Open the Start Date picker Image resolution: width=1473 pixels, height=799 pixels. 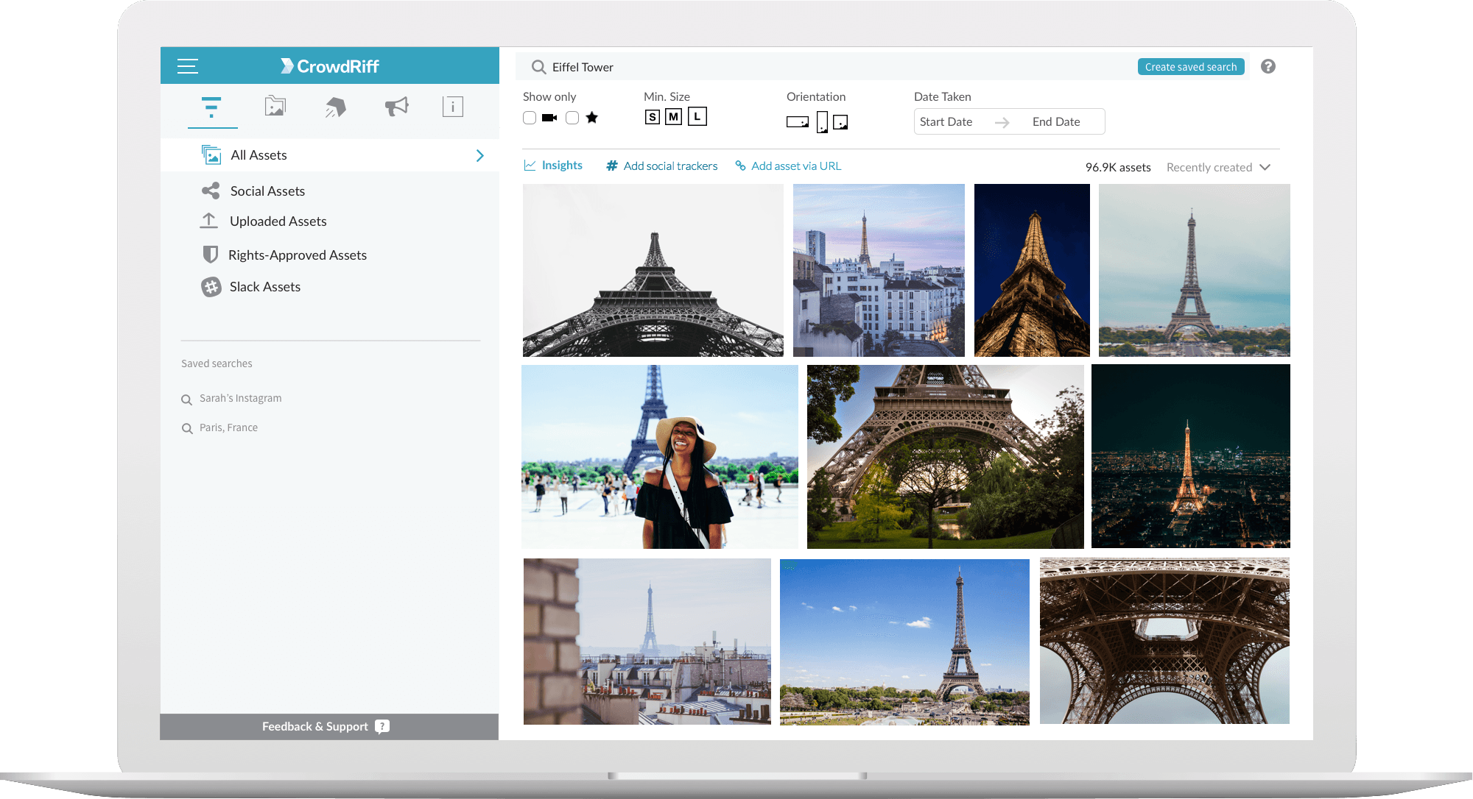(946, 122)
